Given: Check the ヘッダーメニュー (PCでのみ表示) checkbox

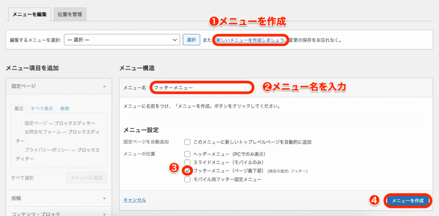Looking at the screenshot, I should 187,154.
